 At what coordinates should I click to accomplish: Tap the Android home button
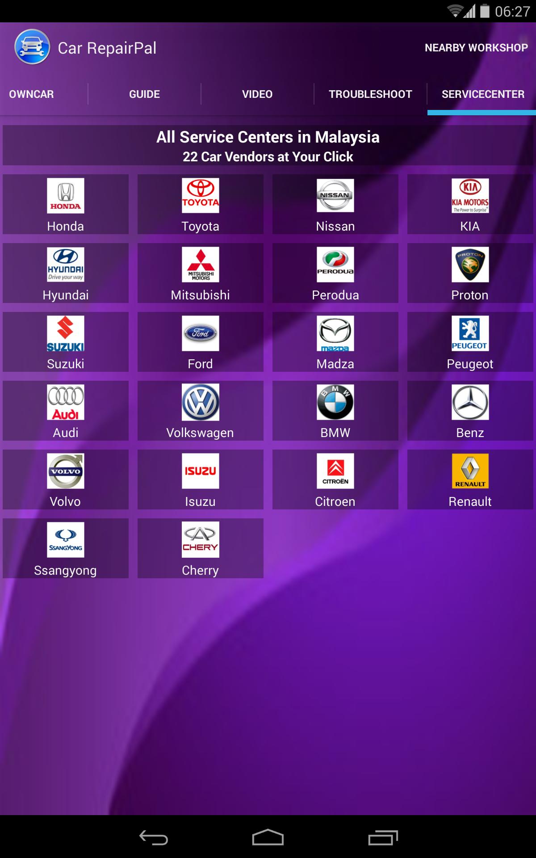pos(268,837)
